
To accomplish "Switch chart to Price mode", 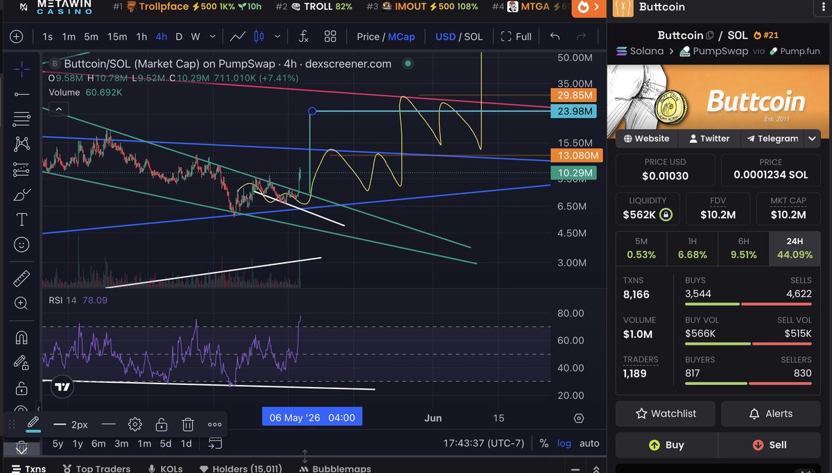I will coord(368,37).
